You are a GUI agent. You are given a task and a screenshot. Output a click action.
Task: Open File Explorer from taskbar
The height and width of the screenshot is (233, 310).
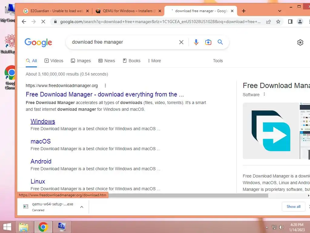click(x=24, y=227)
